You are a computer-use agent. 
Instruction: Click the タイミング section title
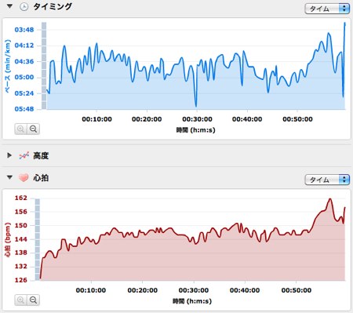[53, 6]
